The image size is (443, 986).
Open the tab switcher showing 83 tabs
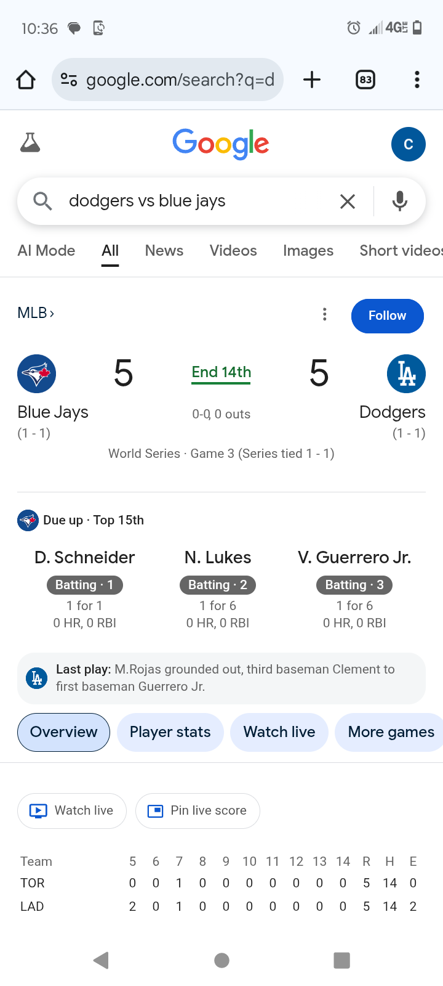point(365,79)
